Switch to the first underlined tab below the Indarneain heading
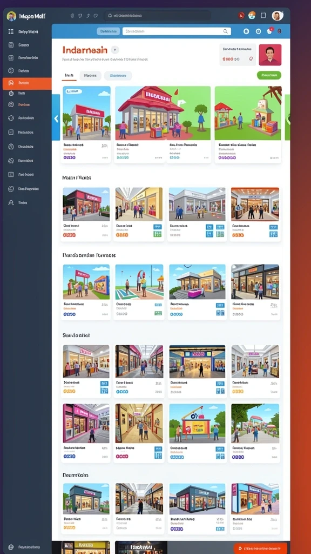 coord(69,76)
